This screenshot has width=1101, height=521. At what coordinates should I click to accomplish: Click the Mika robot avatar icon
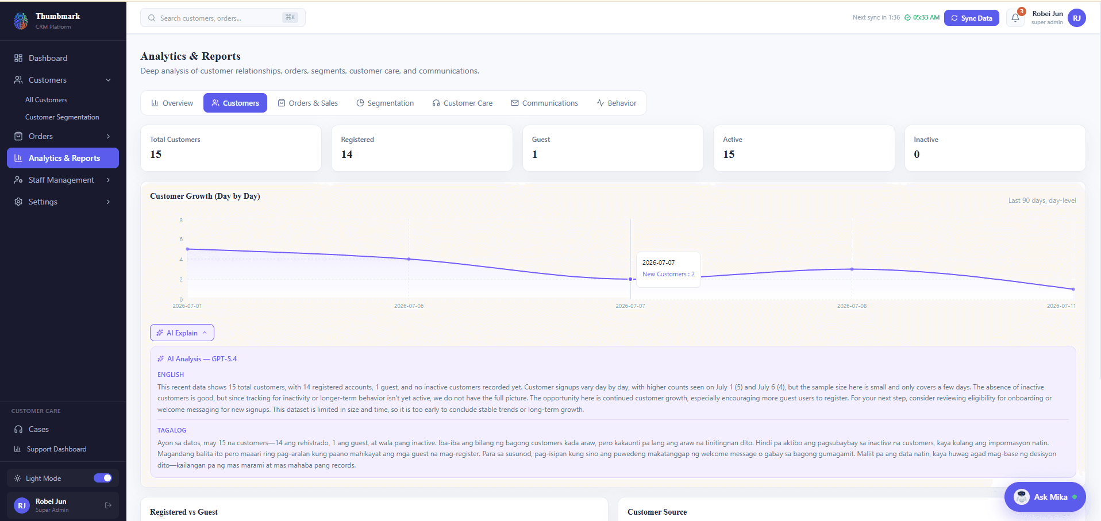coord(1022,497)
